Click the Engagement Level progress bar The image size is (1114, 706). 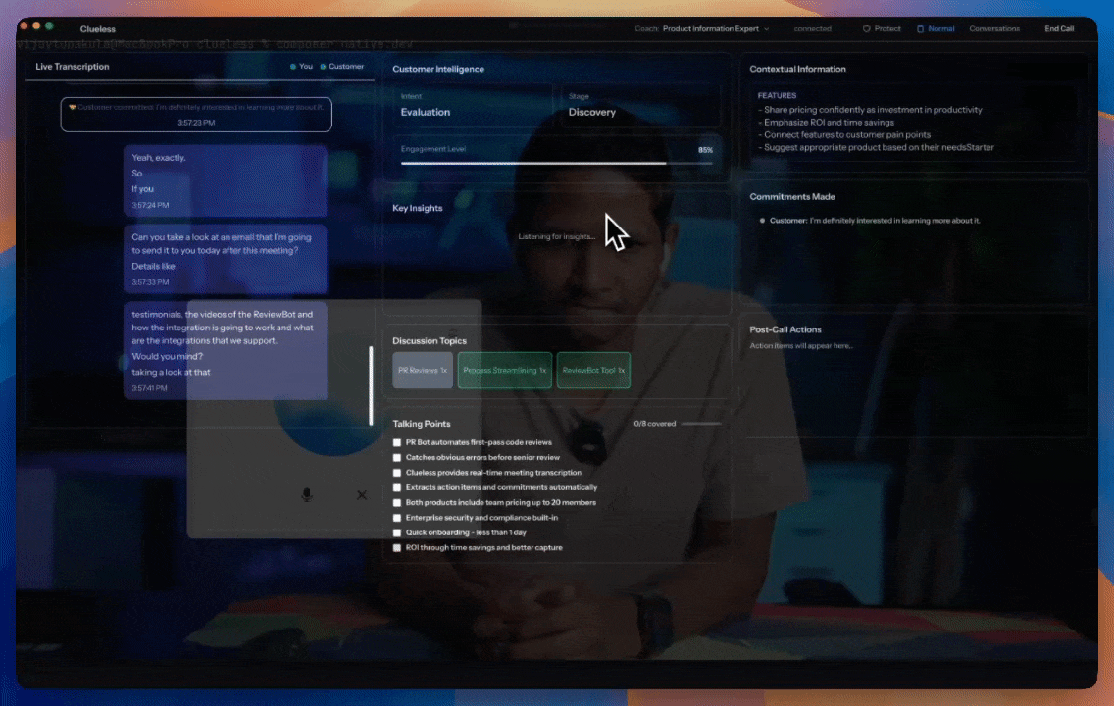pyautogui.click(x=556, y=164)
